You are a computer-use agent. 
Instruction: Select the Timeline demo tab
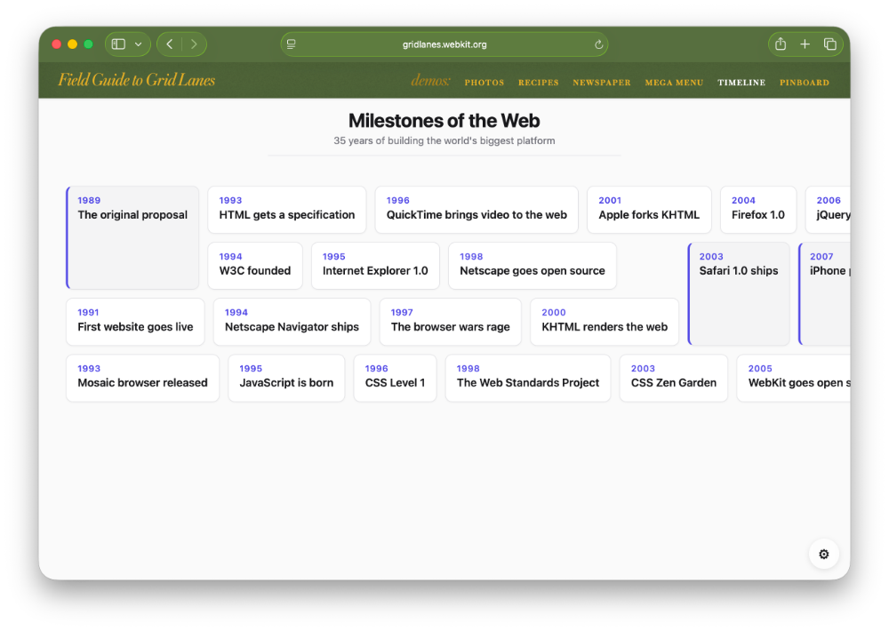[x=741, y=83]
